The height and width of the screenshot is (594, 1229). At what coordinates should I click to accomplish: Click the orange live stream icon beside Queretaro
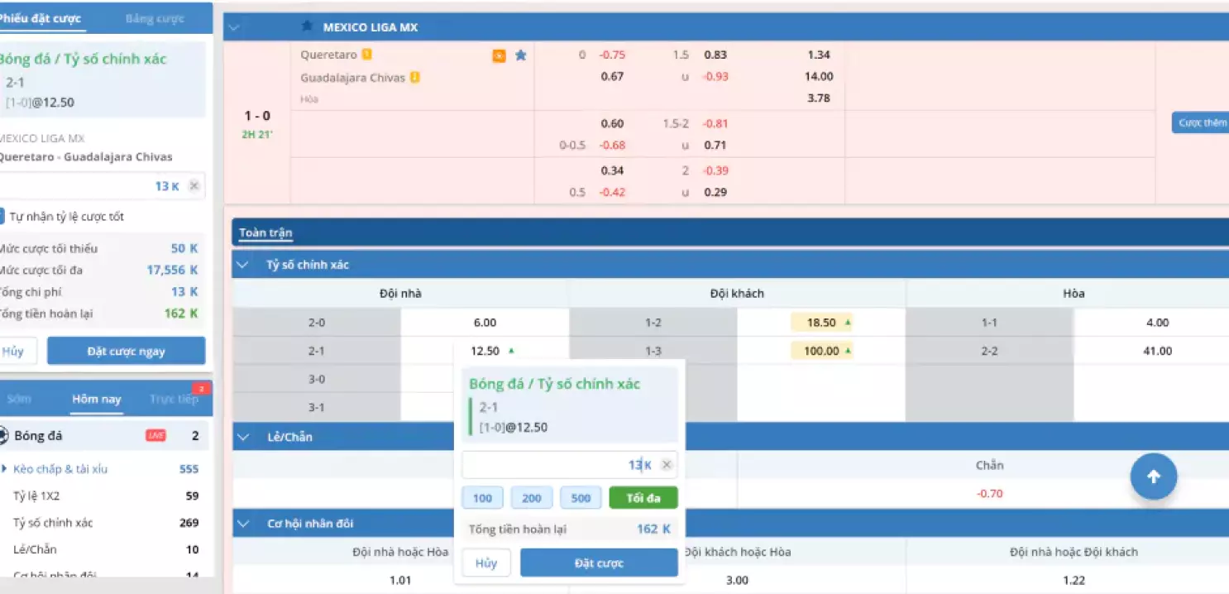coord(498,55)
